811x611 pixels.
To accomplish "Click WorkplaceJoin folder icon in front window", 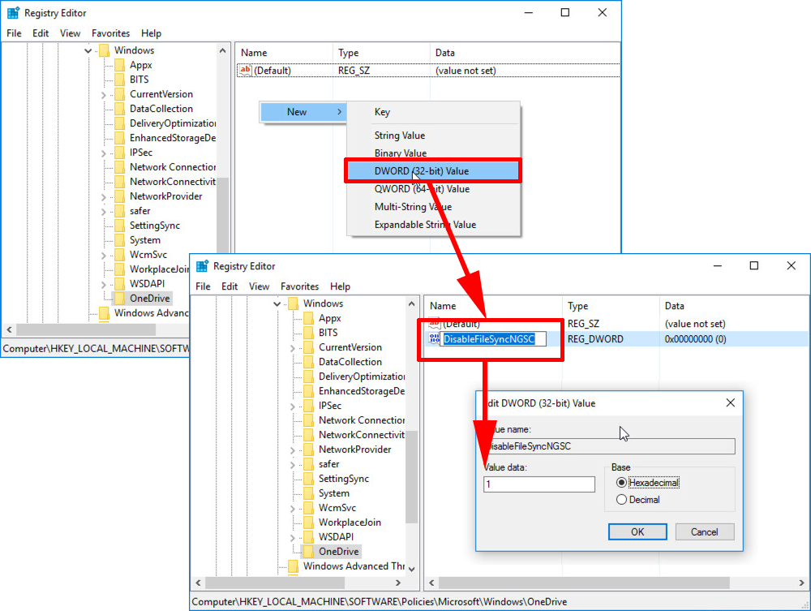I will coord(308,523).
